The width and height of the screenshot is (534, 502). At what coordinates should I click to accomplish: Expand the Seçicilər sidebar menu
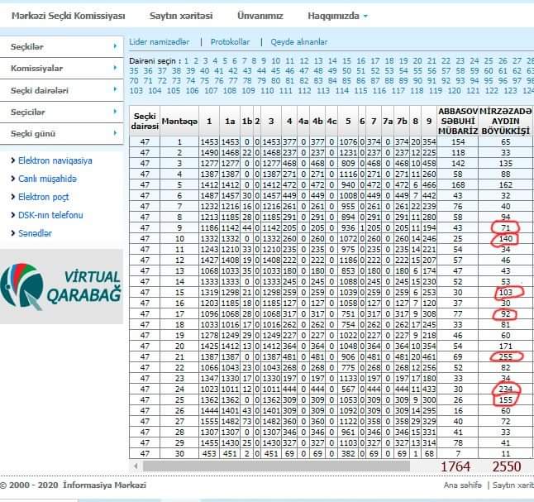(x=62, y=112)
